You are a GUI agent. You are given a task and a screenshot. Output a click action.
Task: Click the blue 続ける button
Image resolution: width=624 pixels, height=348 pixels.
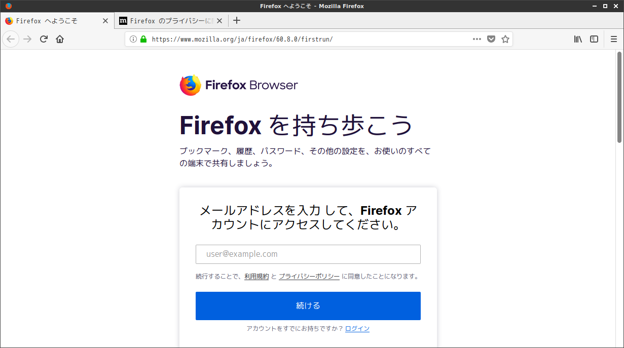click(308, 306)
